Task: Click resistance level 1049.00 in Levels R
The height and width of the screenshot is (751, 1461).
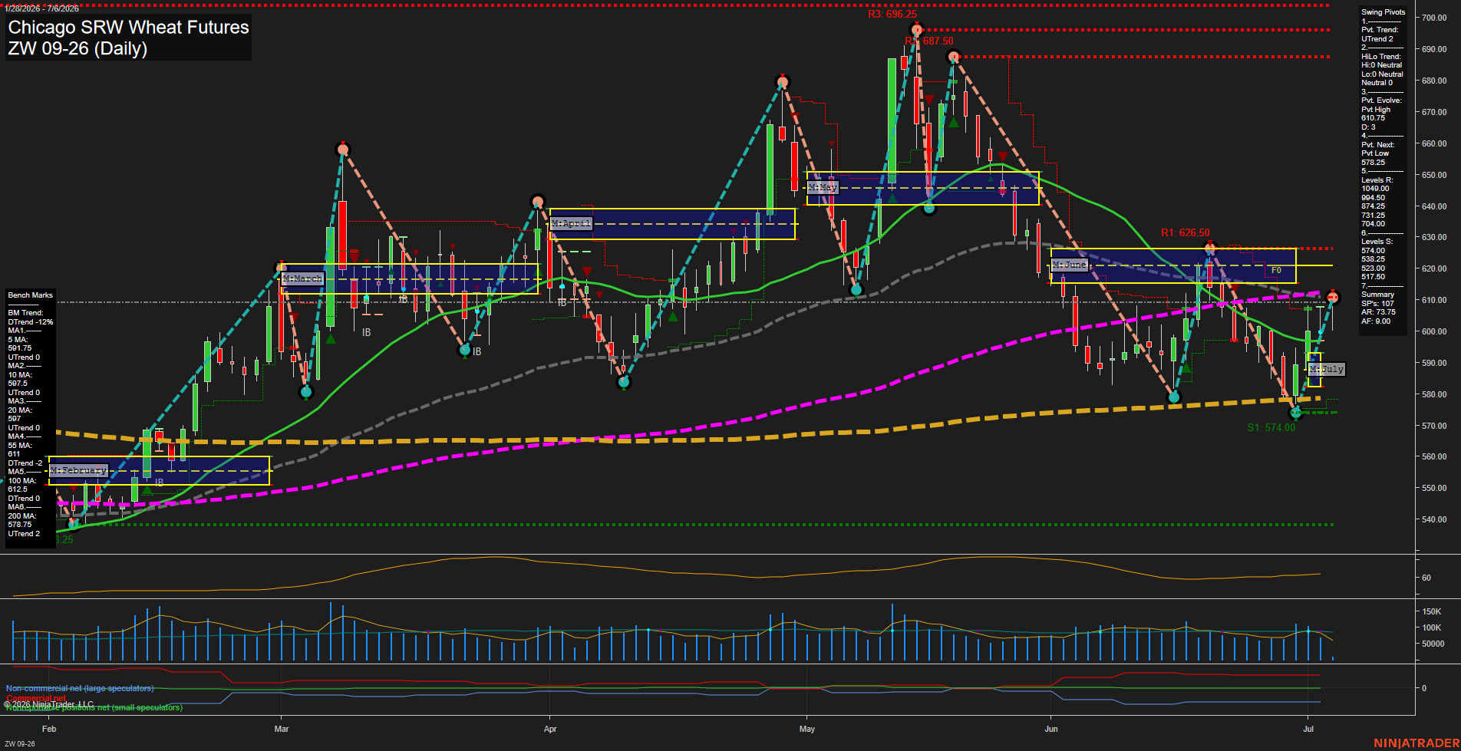Action: (1374, 189)
